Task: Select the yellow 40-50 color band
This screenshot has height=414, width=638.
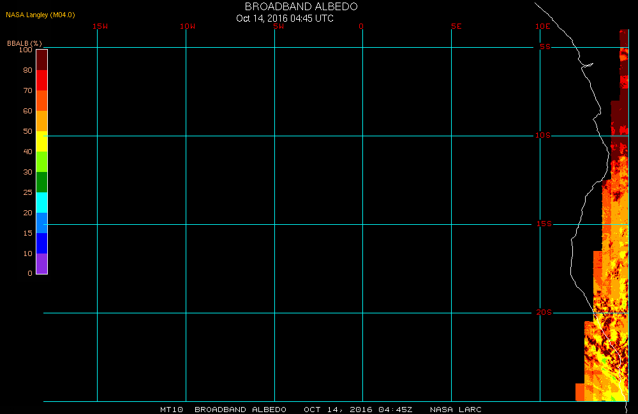Action: click(42, 141)
